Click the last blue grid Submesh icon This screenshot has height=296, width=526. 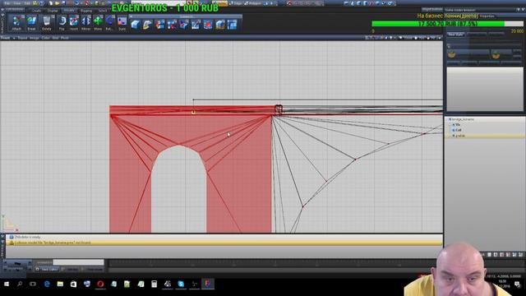click(x=232, y=25)
